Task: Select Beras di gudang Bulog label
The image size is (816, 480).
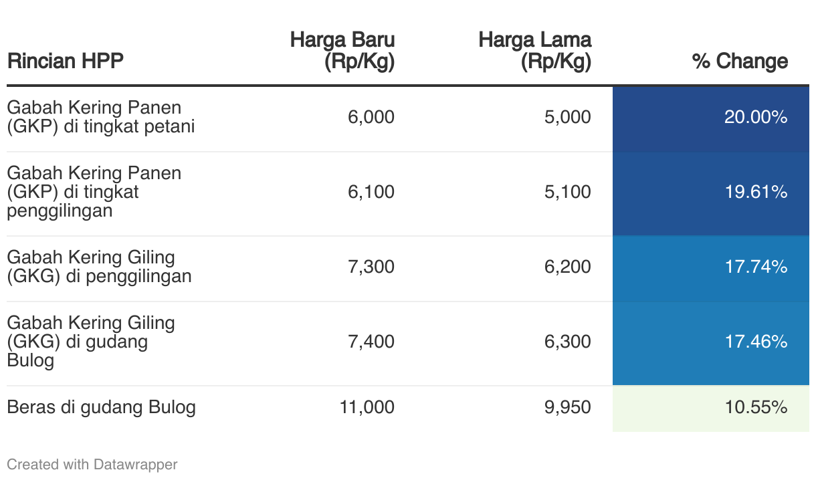Action: coord(101,407)
